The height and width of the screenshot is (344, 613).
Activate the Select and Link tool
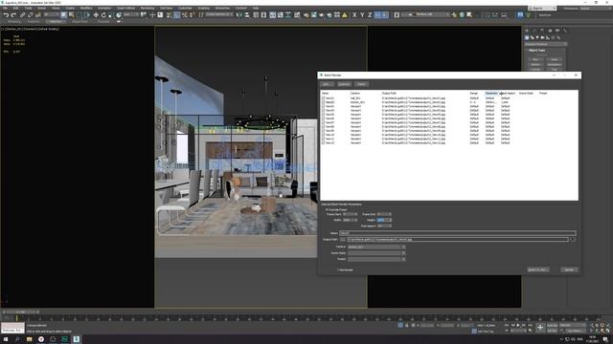tap(22, 15)
